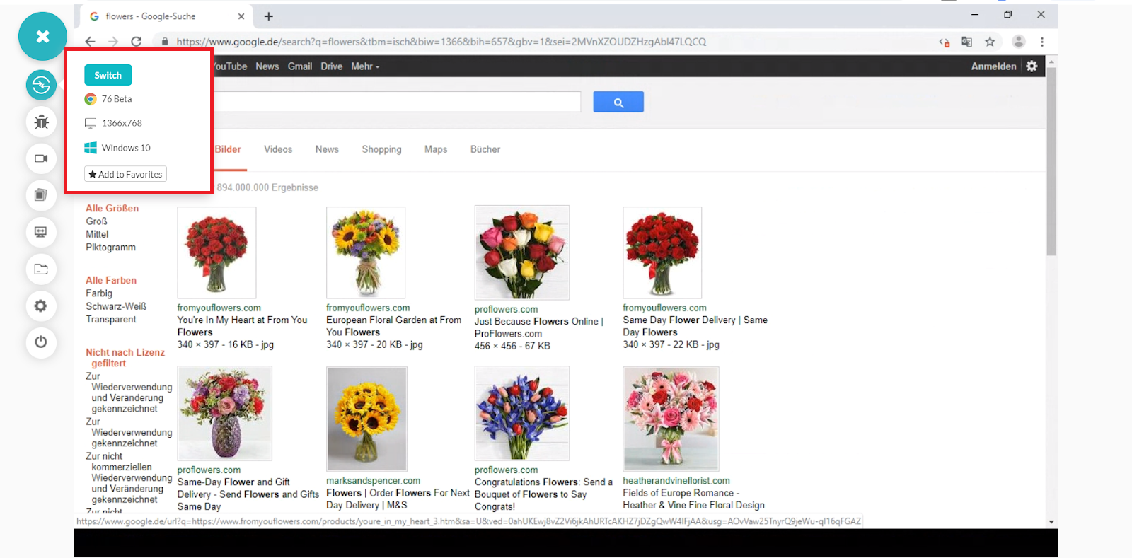
Task: Collapse sidebar with the large teal X button
Action: pos(42,36)
